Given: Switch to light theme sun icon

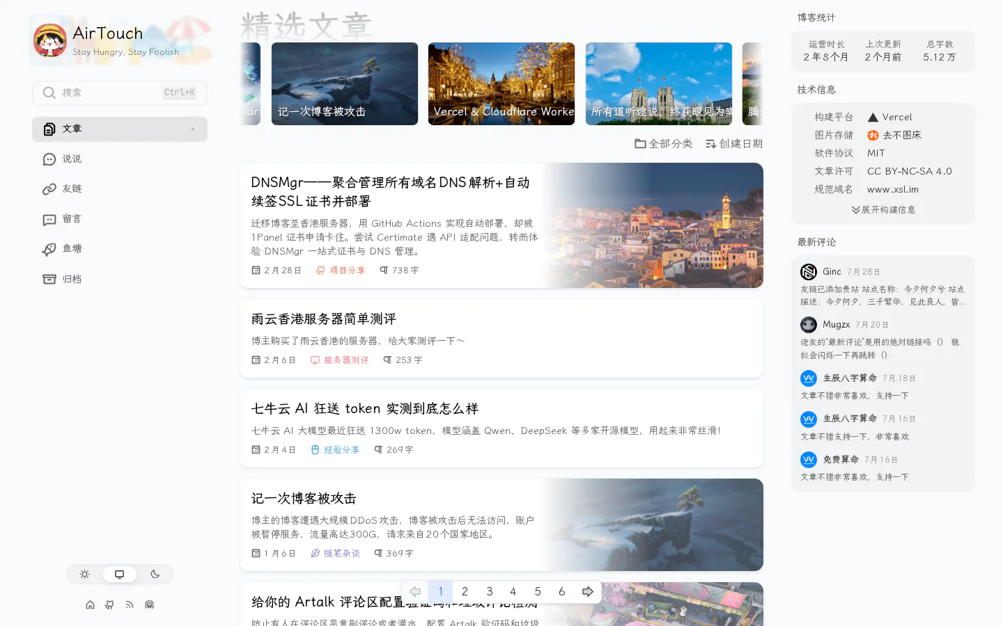Looking at the screenshot, I should coord(85,575).
